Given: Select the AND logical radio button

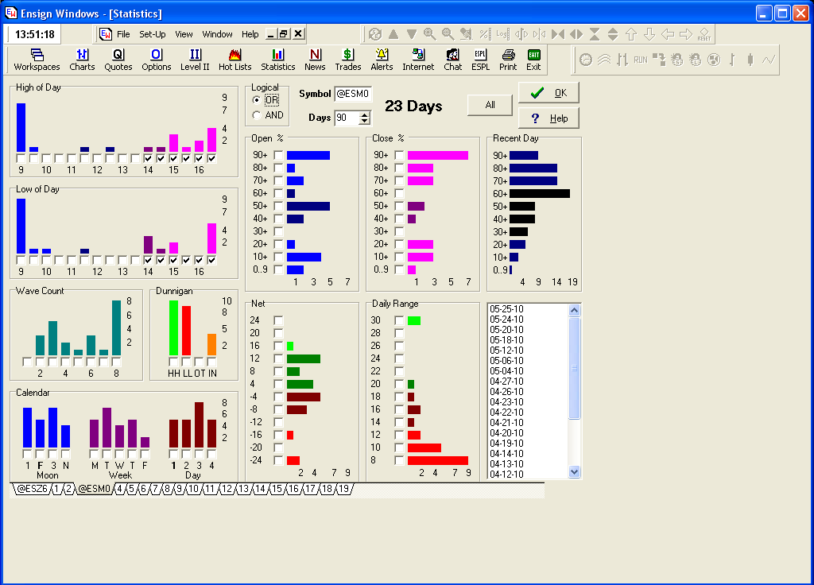Looking at the screenshot, I should (257, 114).
